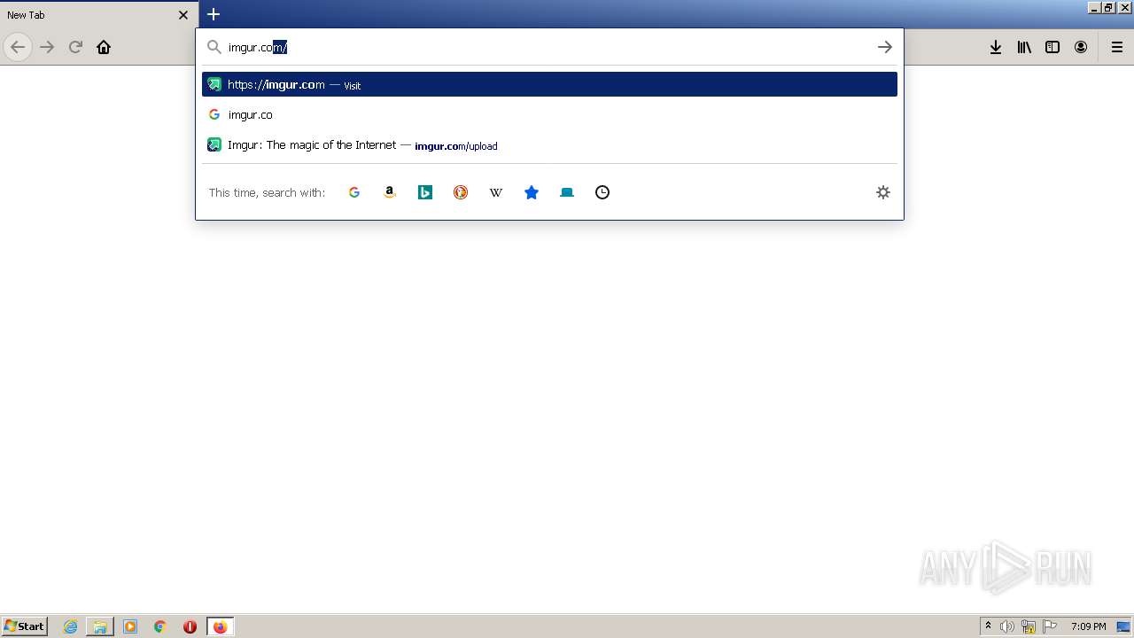Screen dimensions: 1134x638
Task: Click the show desktop tray icon
Action: click(x=1123, y=626)
